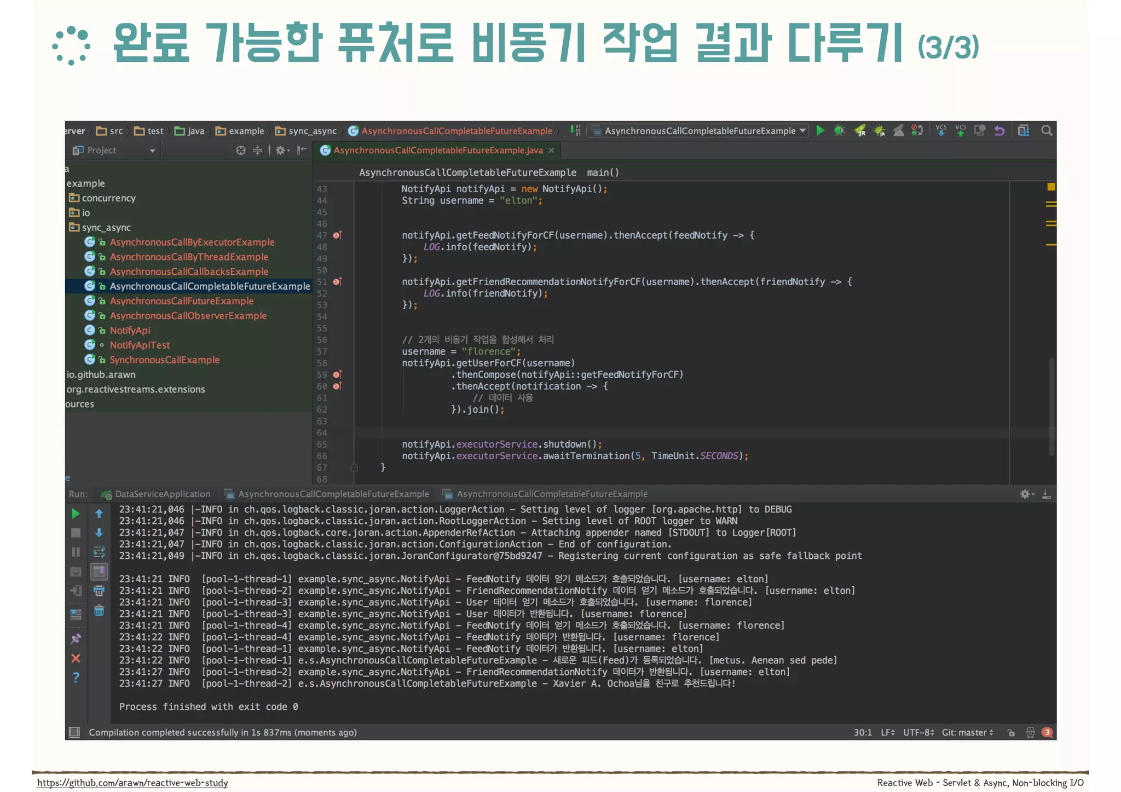
Task: Click the undo/revert arrow in toolbar
Action: coord(999,130)
